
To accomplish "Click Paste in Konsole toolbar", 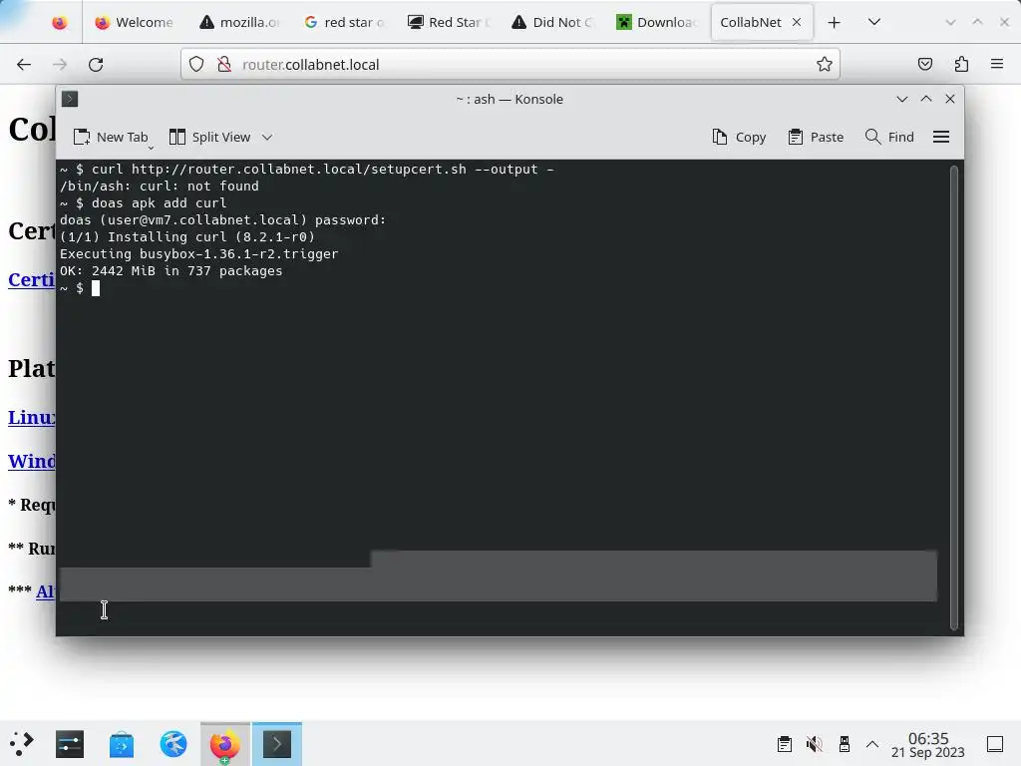I will 816,137.
